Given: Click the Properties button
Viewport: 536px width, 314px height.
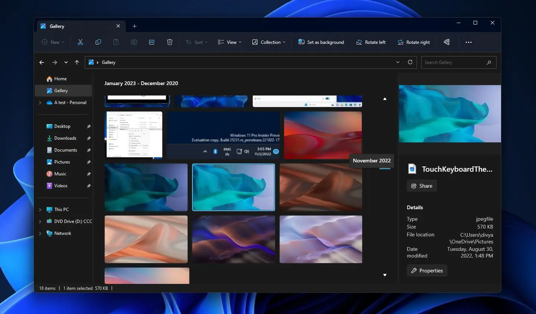Looking at the screenshot, I should [x=427, y=270].
